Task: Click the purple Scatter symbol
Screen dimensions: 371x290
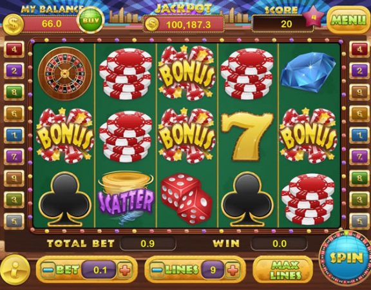Action: click(126, 198)
